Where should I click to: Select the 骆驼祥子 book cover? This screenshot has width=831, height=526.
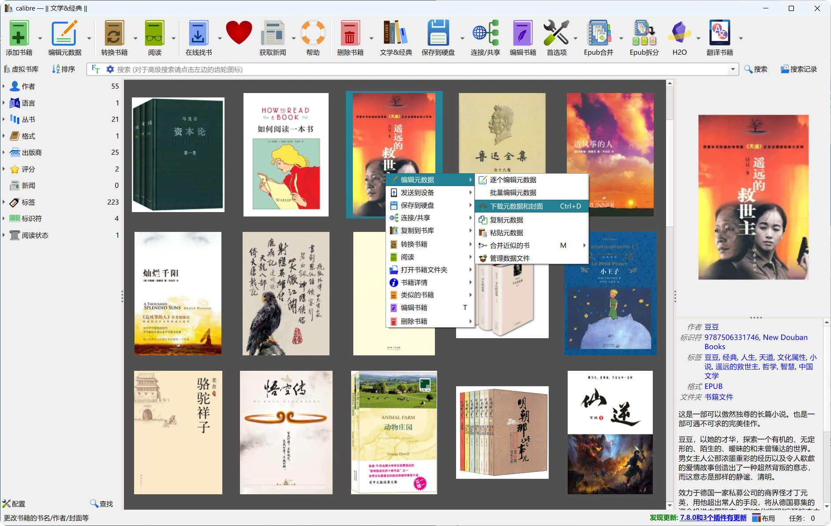[178, 433]
